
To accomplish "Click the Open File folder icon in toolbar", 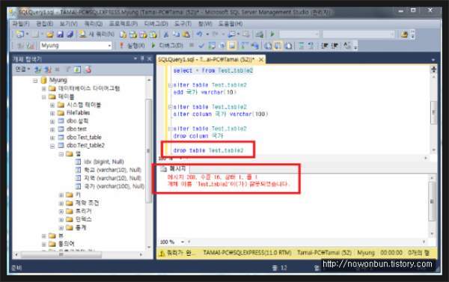I will (x=50, y=34).
